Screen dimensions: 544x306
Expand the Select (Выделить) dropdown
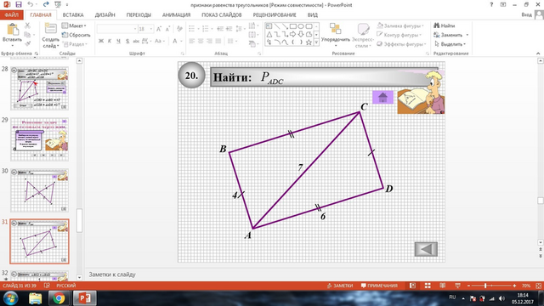(x=450, y=44)
